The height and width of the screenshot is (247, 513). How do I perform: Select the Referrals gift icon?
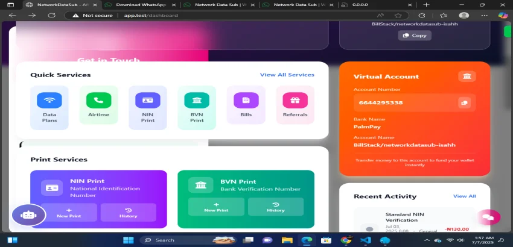(295, 100)
